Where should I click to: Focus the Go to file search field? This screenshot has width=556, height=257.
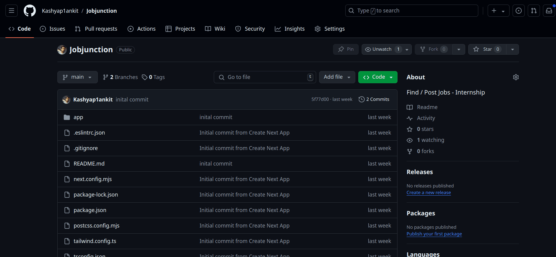tap(265, 77)
